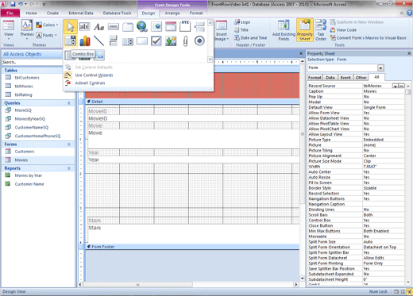Screen dimensions: 413x296
Task: Open the Movies by Year report
Action: pyautogui.click(x=29, y=175)
